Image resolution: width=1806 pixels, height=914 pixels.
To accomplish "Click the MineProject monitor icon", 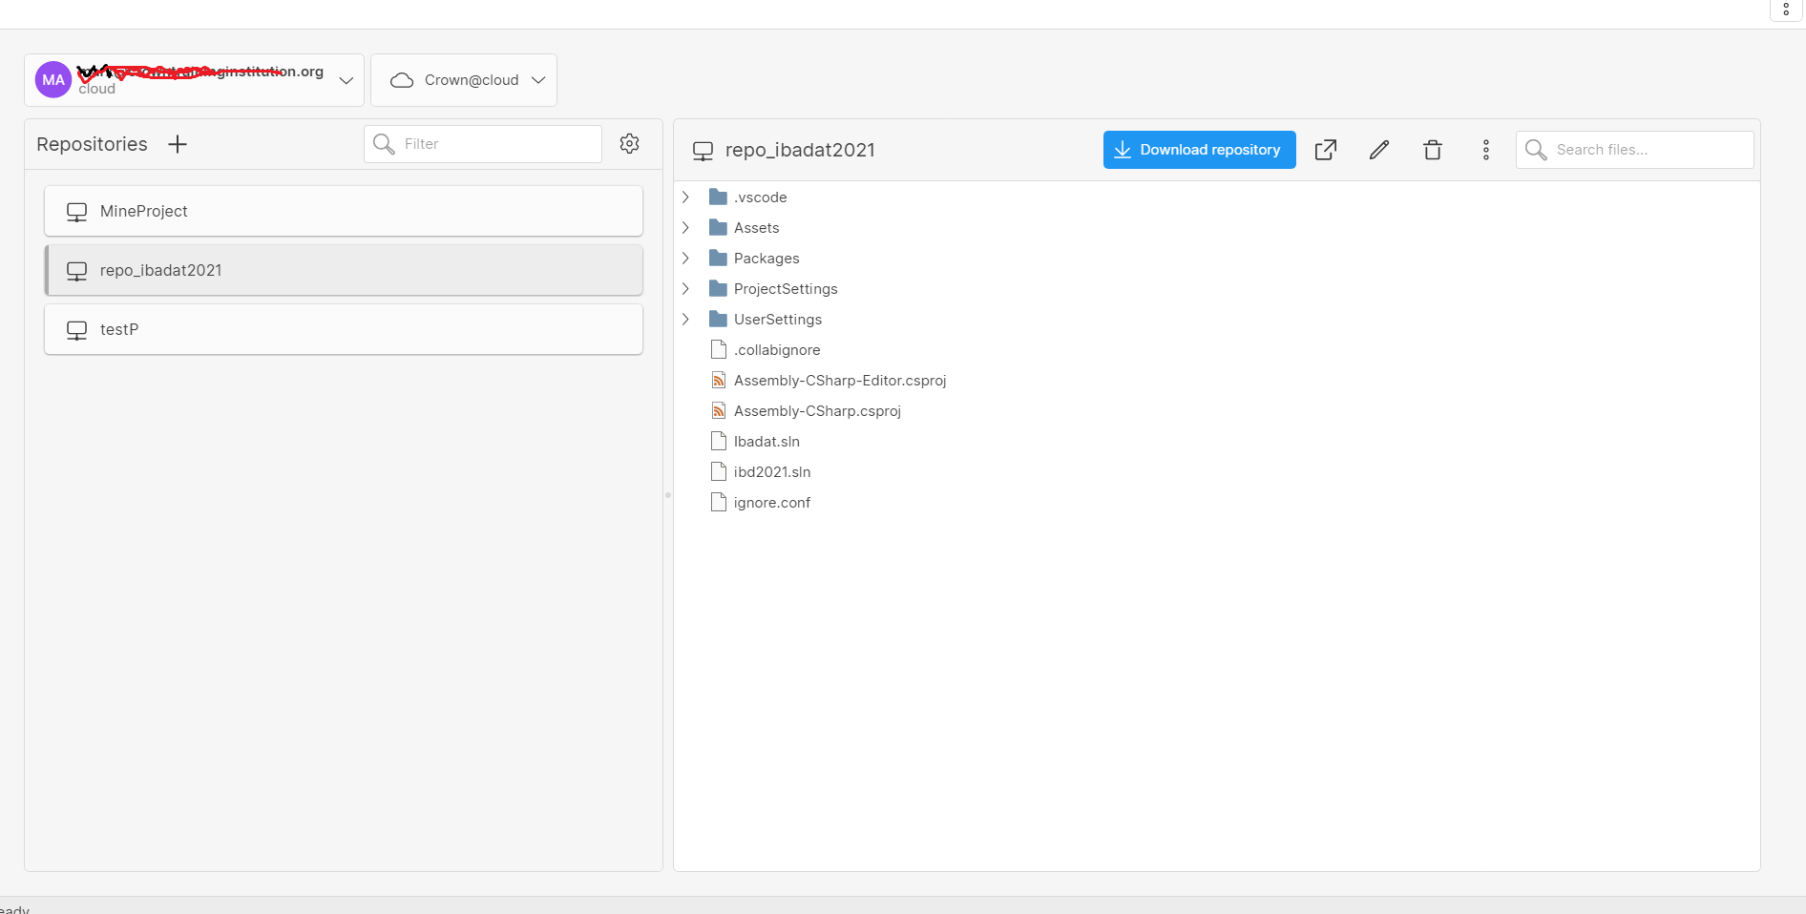I will (76, 211).
